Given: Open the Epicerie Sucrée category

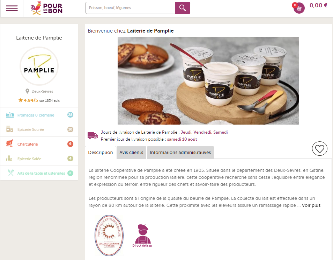Looking at the screenshot, I should [39, 129].
